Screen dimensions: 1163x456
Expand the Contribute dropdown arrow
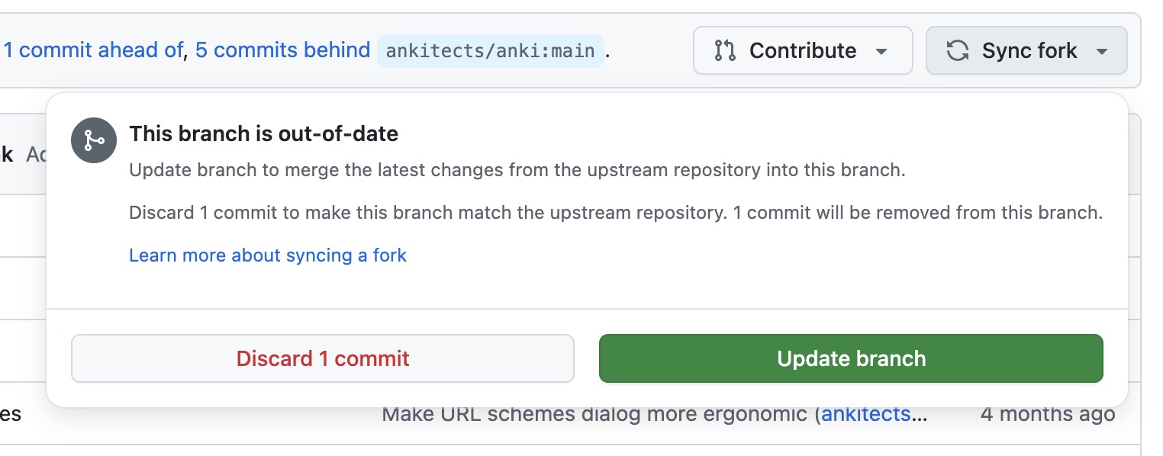881,52
